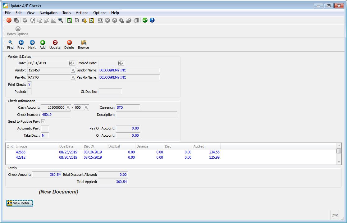347x223 pixels.
Task: Open the Browse folder icon
Action: [x=83, y=42]
